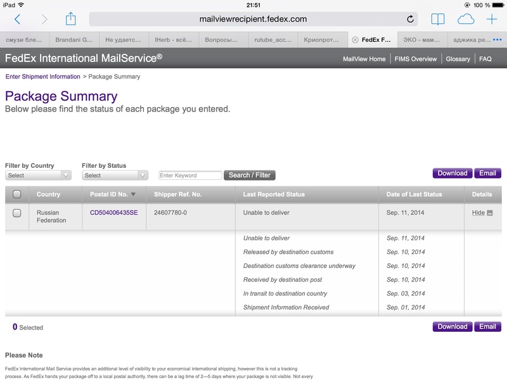This screenshot has width=507, height=380.
Task: Click the Search / Filter button
Action: pyautogui.click(x=249, y=175)
